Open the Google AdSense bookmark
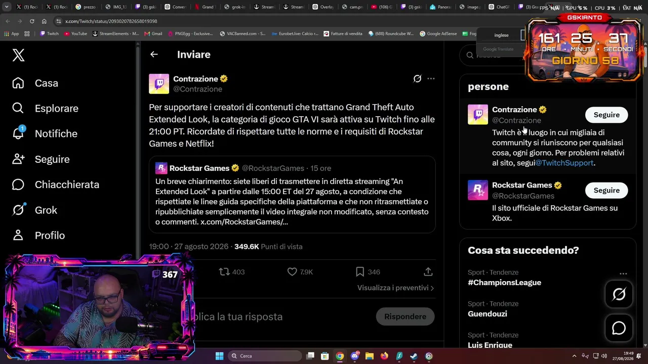Viewport: 648px width, 364px height. (438, 34)
